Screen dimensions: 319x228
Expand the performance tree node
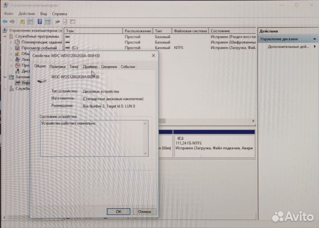(x=11, y=65)
